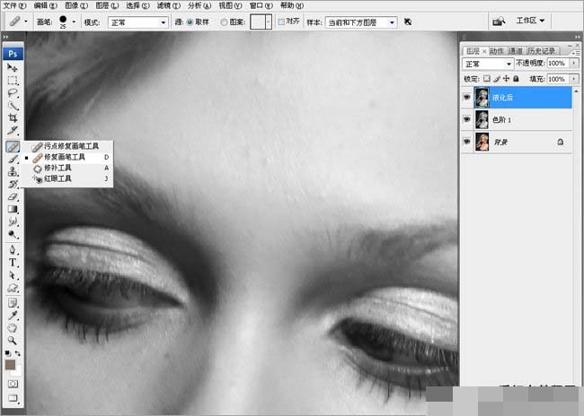Select the Lasso tool

click(x=13, y=93)
